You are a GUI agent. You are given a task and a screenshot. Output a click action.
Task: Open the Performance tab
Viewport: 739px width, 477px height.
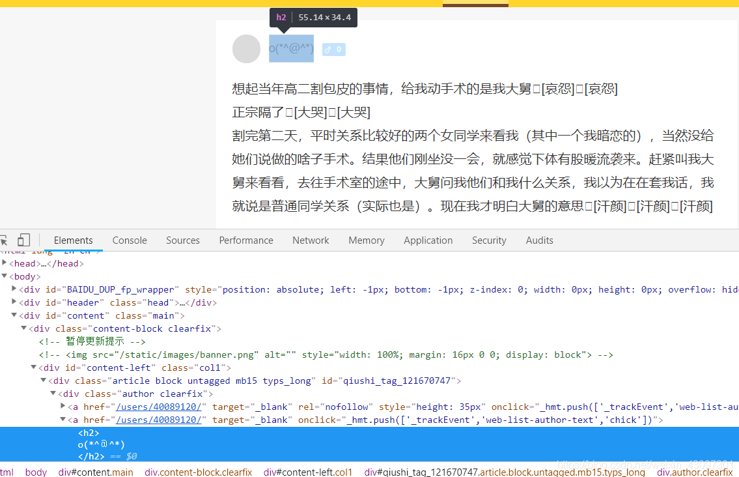[246, 240]
